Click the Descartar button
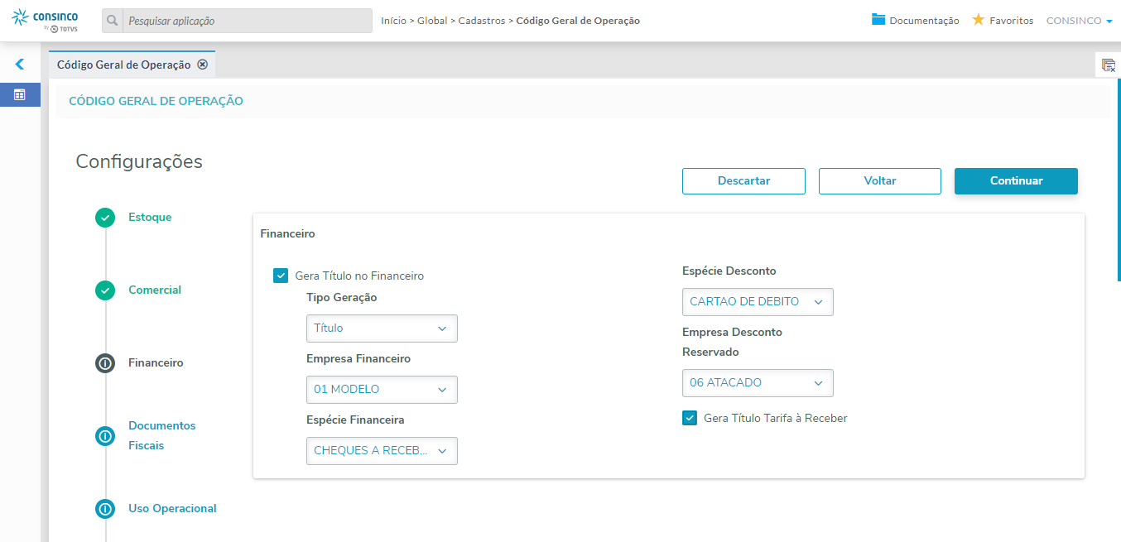 [x=743, y=181]
